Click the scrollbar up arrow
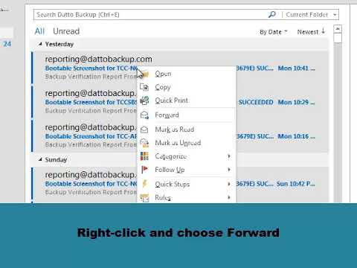This screenshot has height=268, width=357. point(338,29)
